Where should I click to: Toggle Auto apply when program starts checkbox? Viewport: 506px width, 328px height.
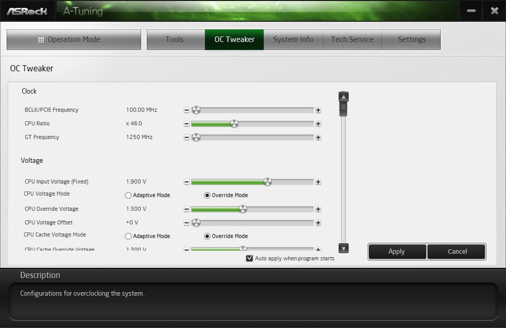pos(249,258)
